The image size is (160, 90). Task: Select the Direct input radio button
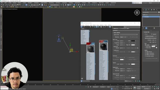145,46
